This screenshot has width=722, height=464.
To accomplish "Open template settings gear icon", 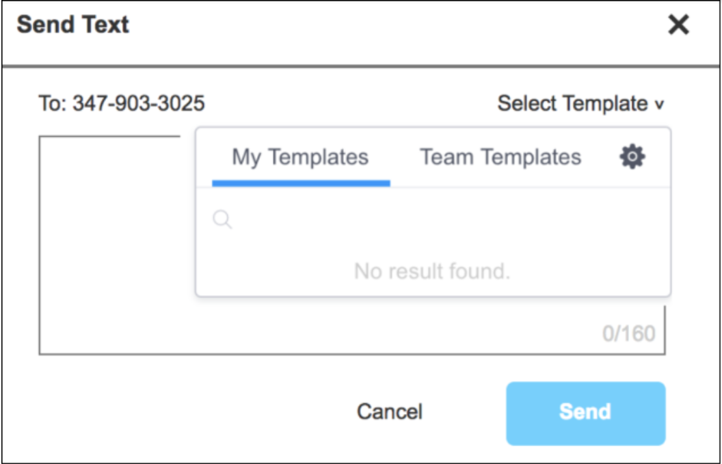I will point(632,157).
